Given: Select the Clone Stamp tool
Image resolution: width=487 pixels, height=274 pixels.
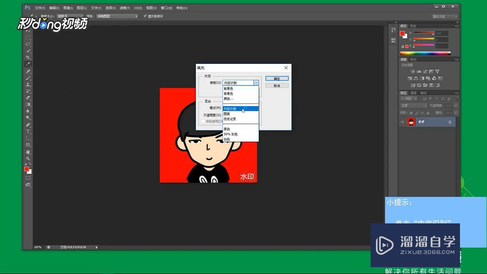Looking at the screenshot, I should (x=28, y=84).
